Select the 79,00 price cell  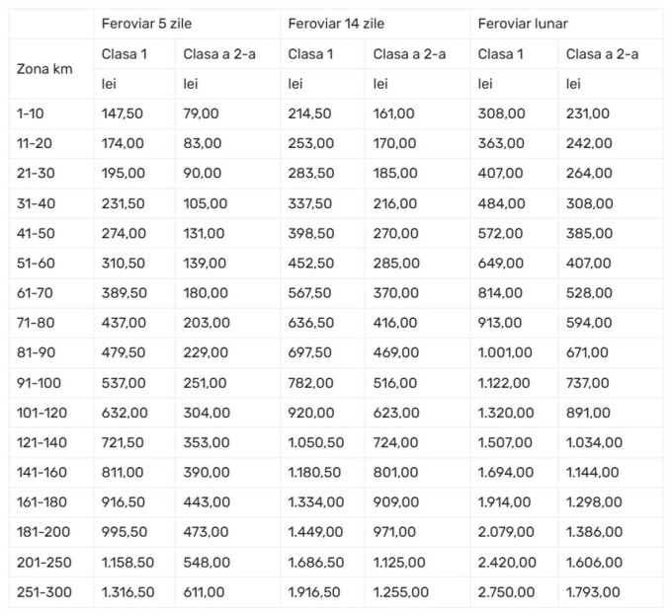coord(202,114)
